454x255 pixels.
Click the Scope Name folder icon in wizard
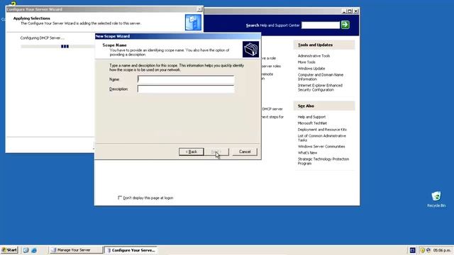(x=250, y=49)
